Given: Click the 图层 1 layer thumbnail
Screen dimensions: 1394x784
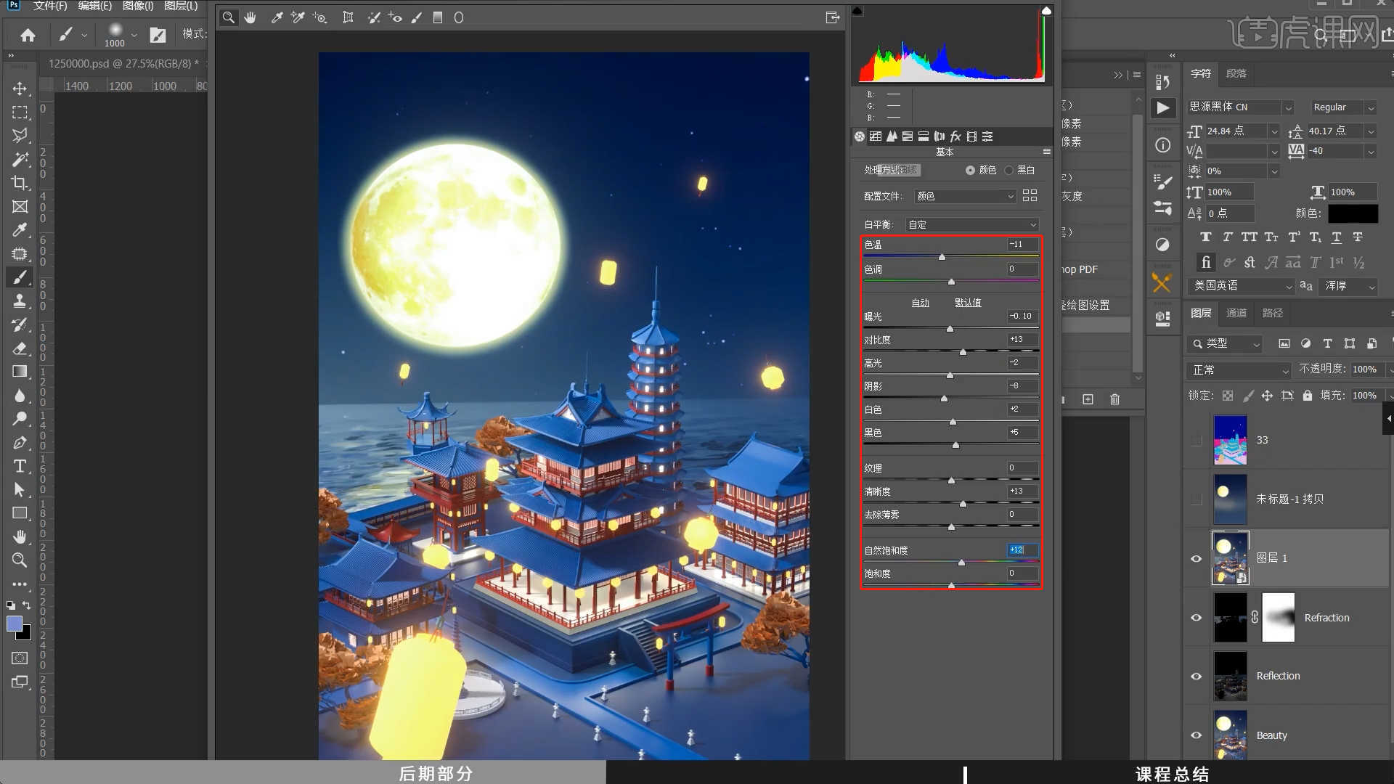Looking at the screenshot, I should coord(1230,558).
